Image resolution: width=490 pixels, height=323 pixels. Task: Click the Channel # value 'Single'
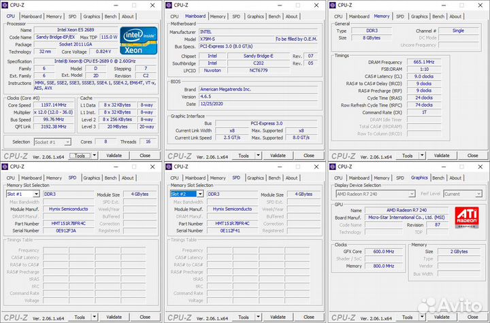[458, 31]
